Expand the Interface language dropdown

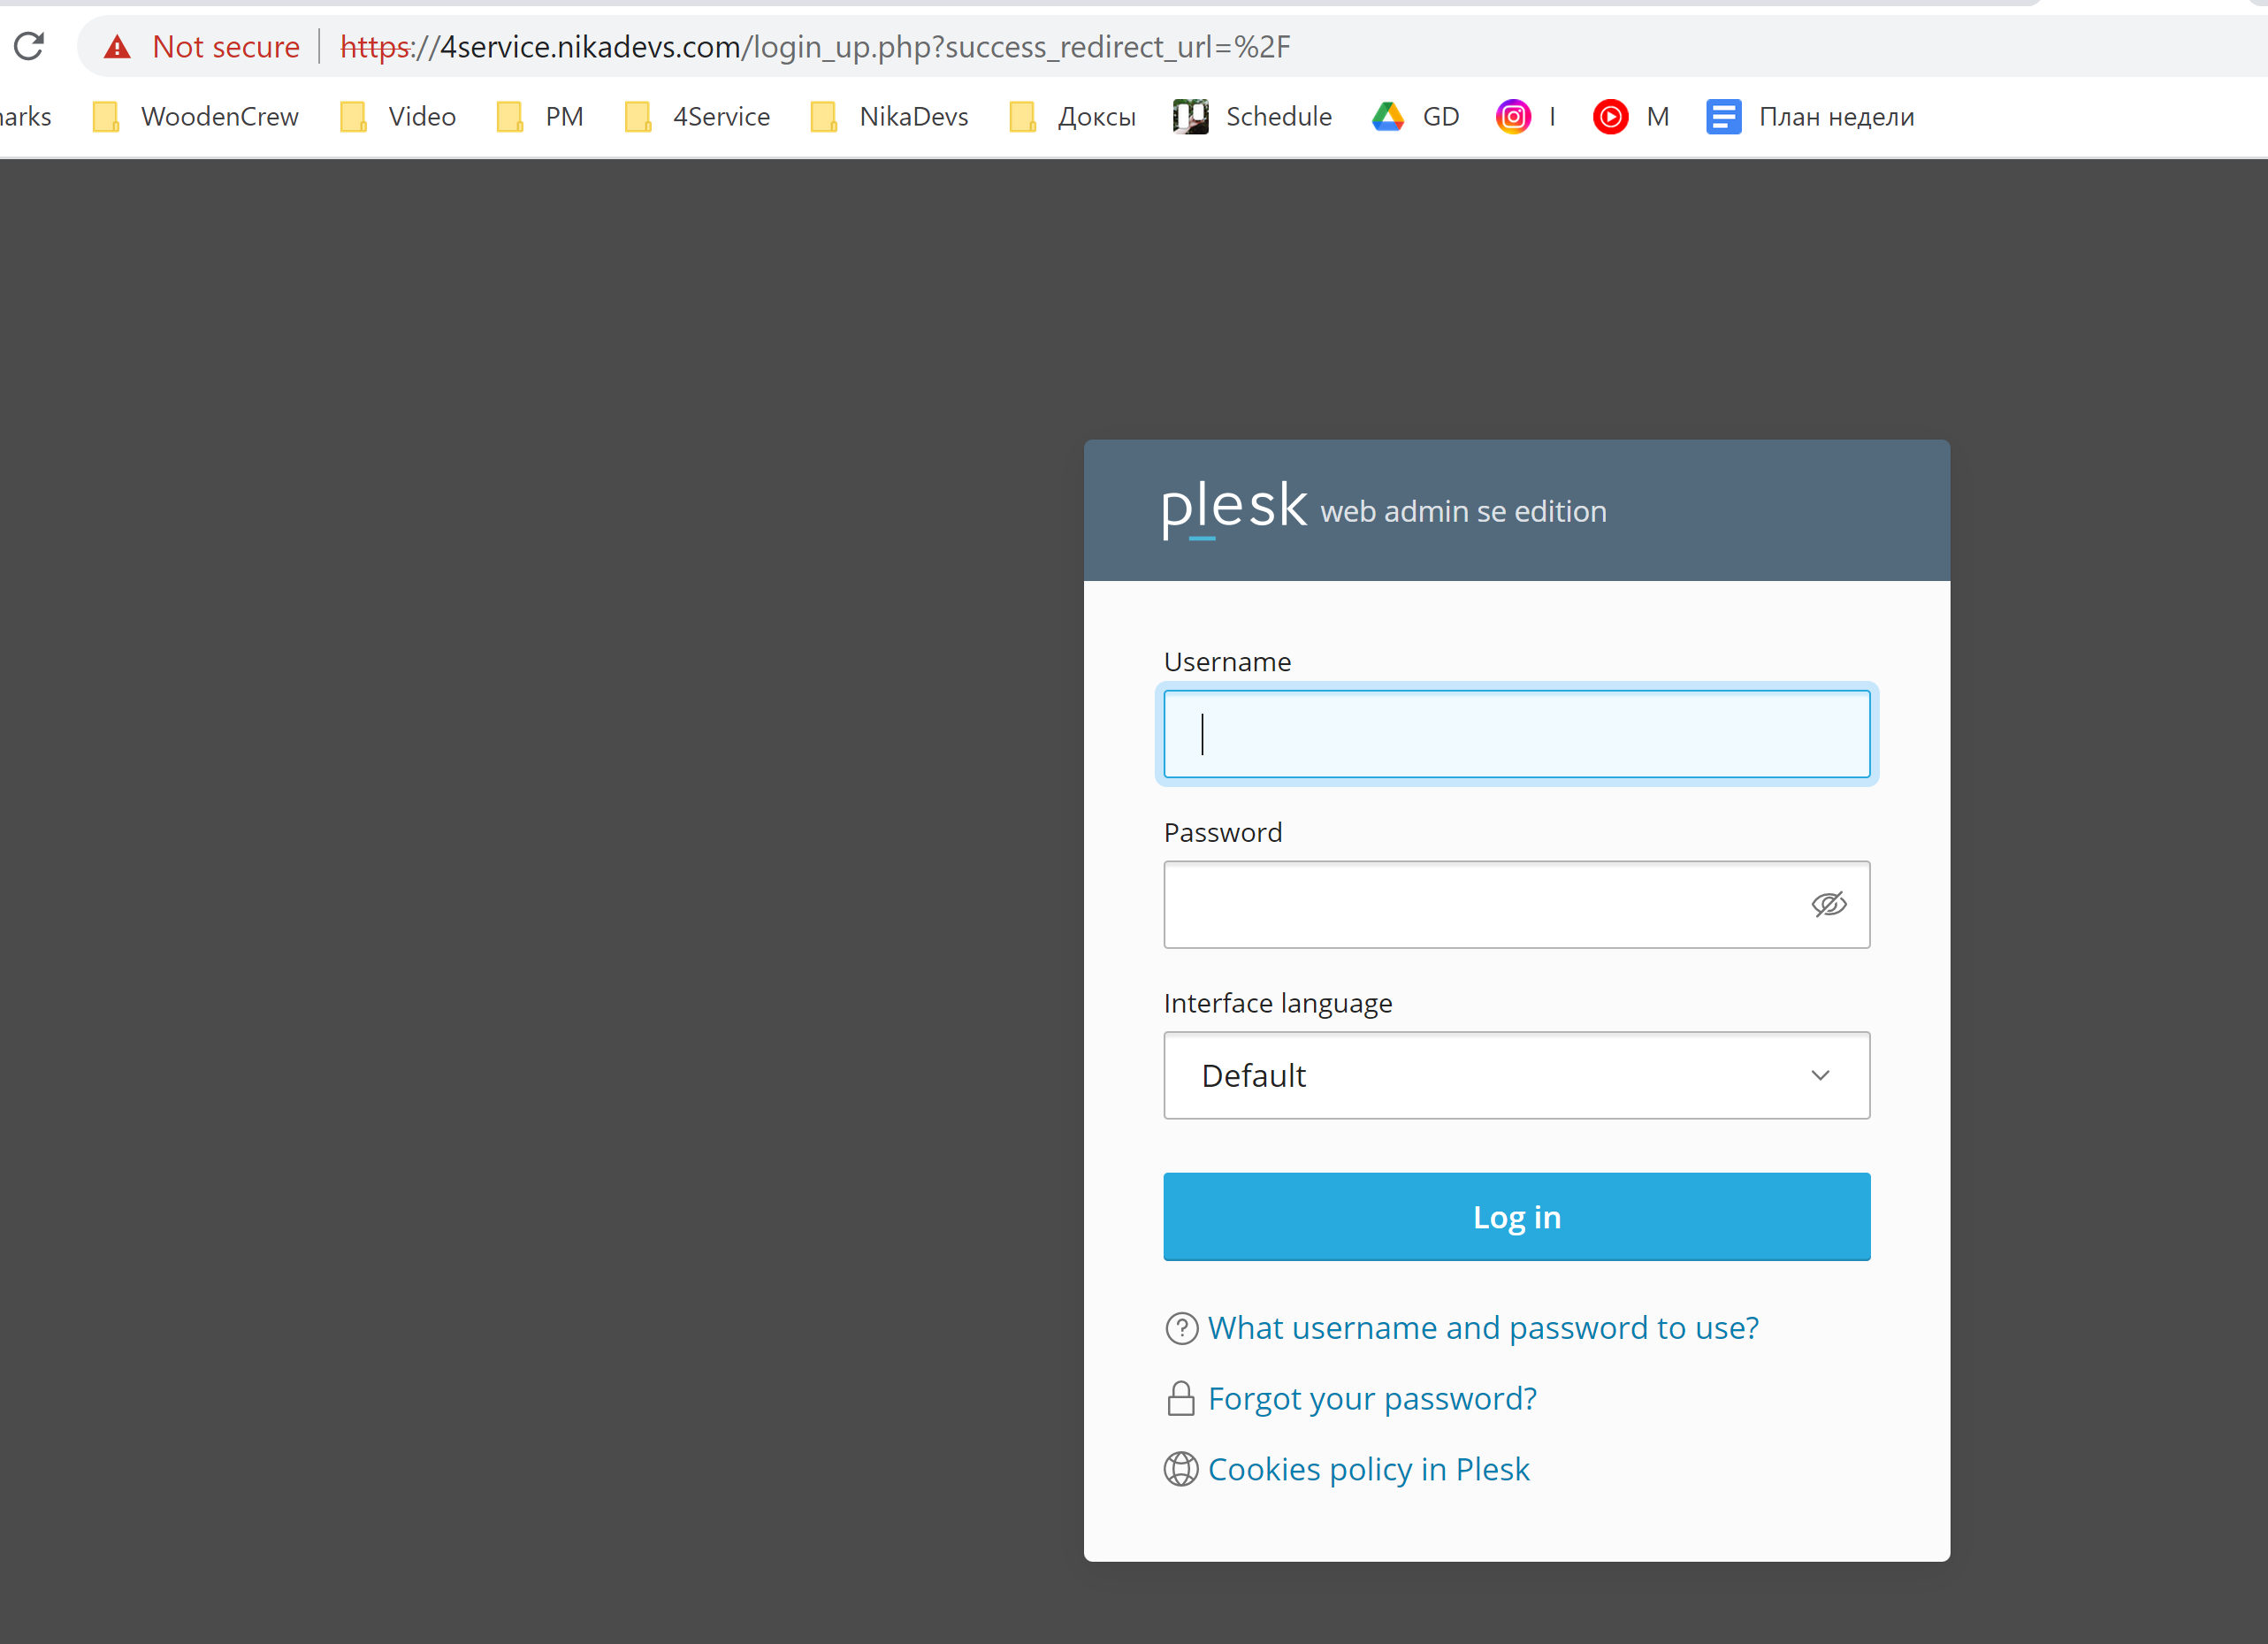point(1516,1075)
